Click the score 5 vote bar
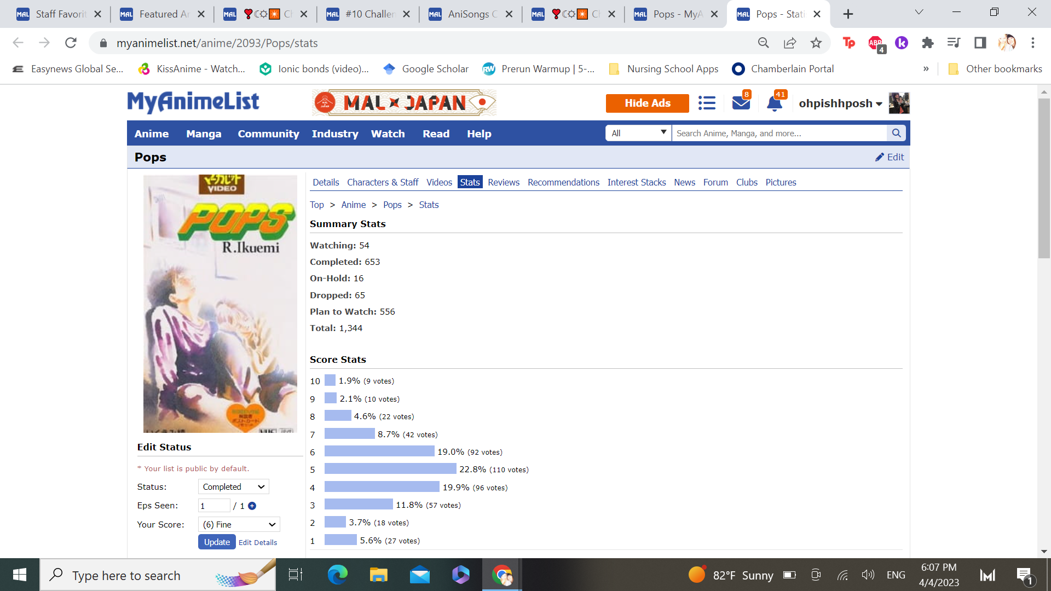This screenshot has width=1051, height=591. click(390, 469)
